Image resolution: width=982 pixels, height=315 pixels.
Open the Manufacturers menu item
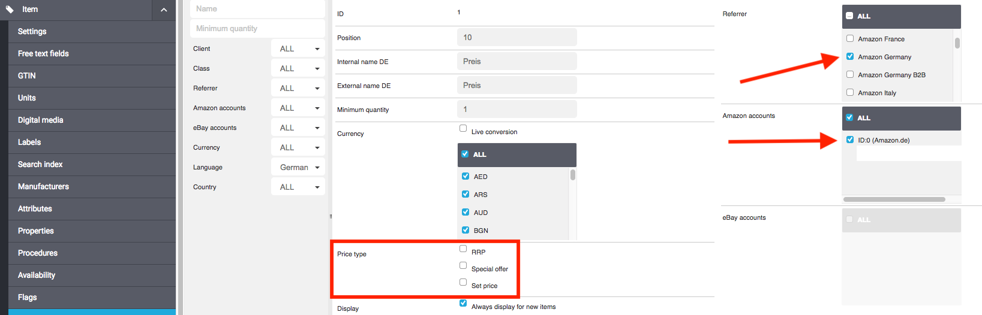pos(43,186)
